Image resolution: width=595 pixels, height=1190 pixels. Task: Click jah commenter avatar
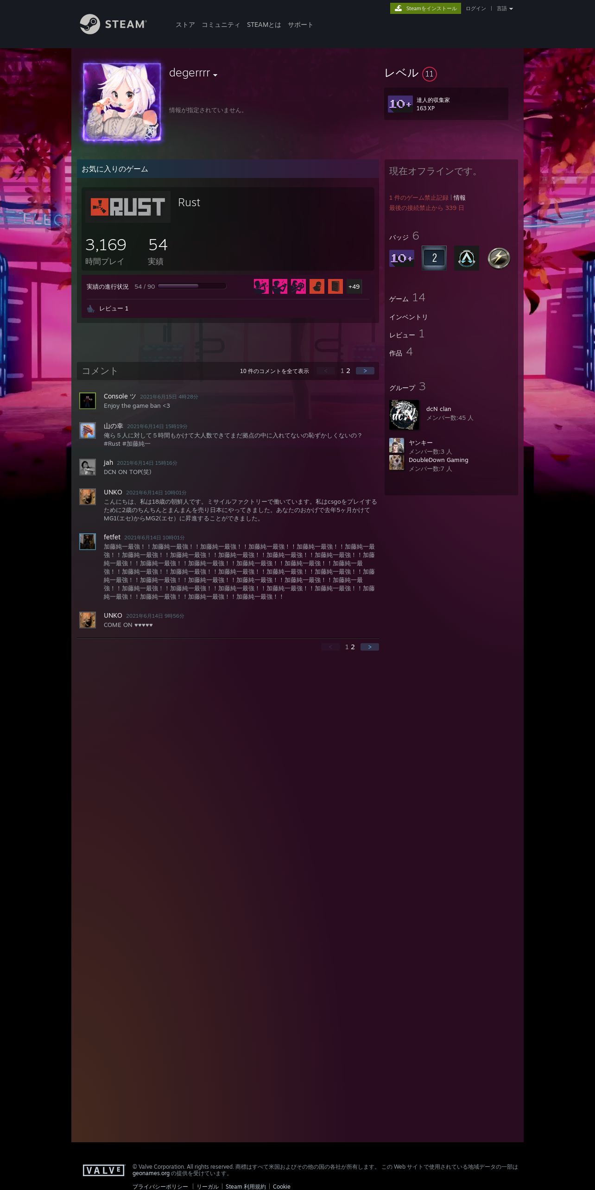point(88,467)
